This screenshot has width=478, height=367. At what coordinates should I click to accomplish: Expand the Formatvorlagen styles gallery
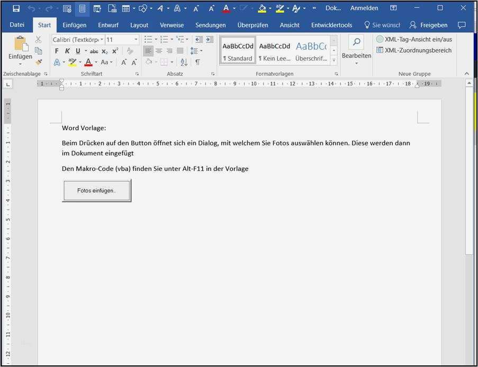click(x=334, y=60)
